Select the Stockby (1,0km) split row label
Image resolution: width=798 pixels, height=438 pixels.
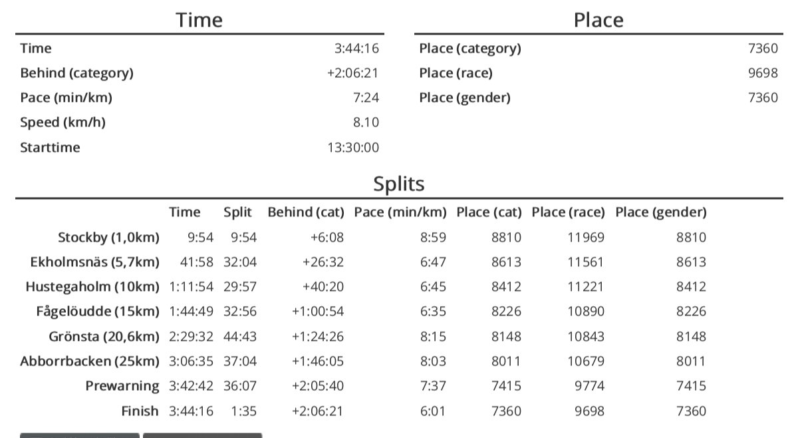point(108,237)
